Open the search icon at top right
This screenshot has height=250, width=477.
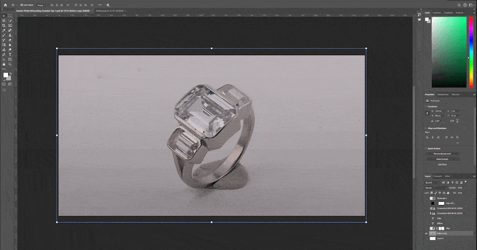point(458,5)
